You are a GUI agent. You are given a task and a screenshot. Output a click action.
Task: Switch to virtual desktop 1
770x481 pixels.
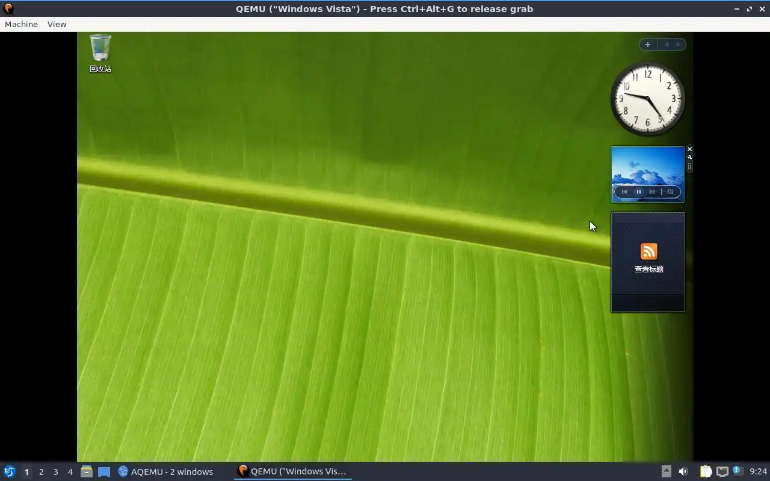(26, 471)
